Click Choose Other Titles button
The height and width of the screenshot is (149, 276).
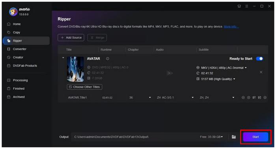[84, 87]
